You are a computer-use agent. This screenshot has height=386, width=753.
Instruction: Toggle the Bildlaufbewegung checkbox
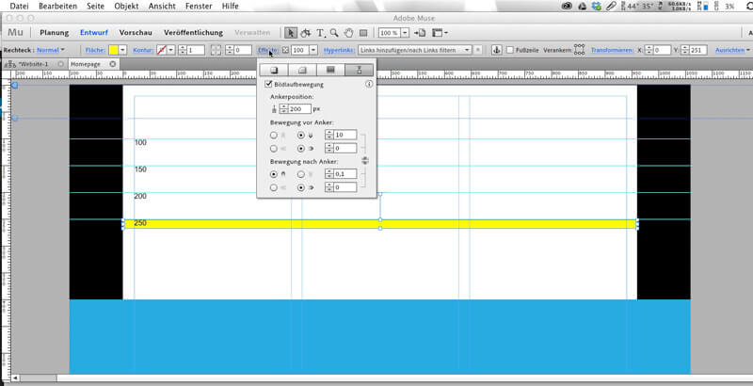268,84
